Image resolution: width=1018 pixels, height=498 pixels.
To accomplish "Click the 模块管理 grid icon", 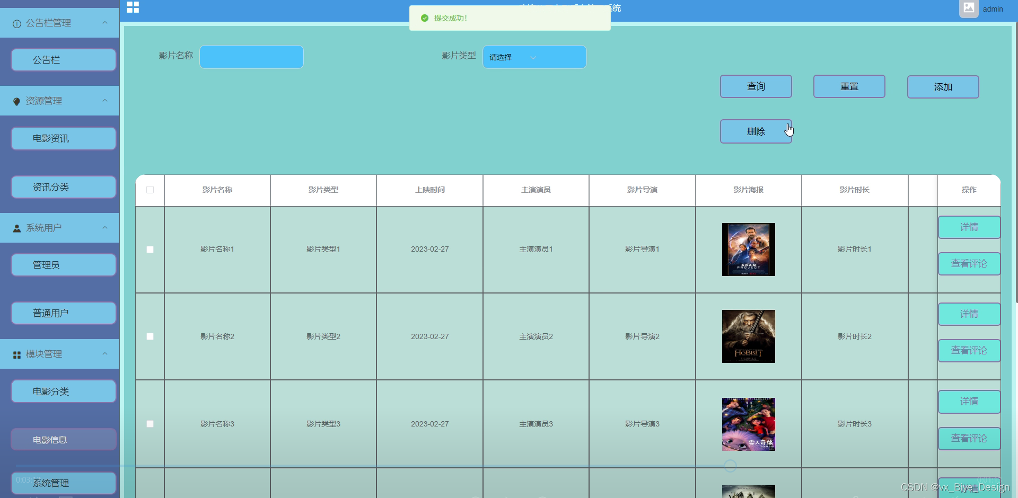I will pyautogui.click(x=17, y=354).
